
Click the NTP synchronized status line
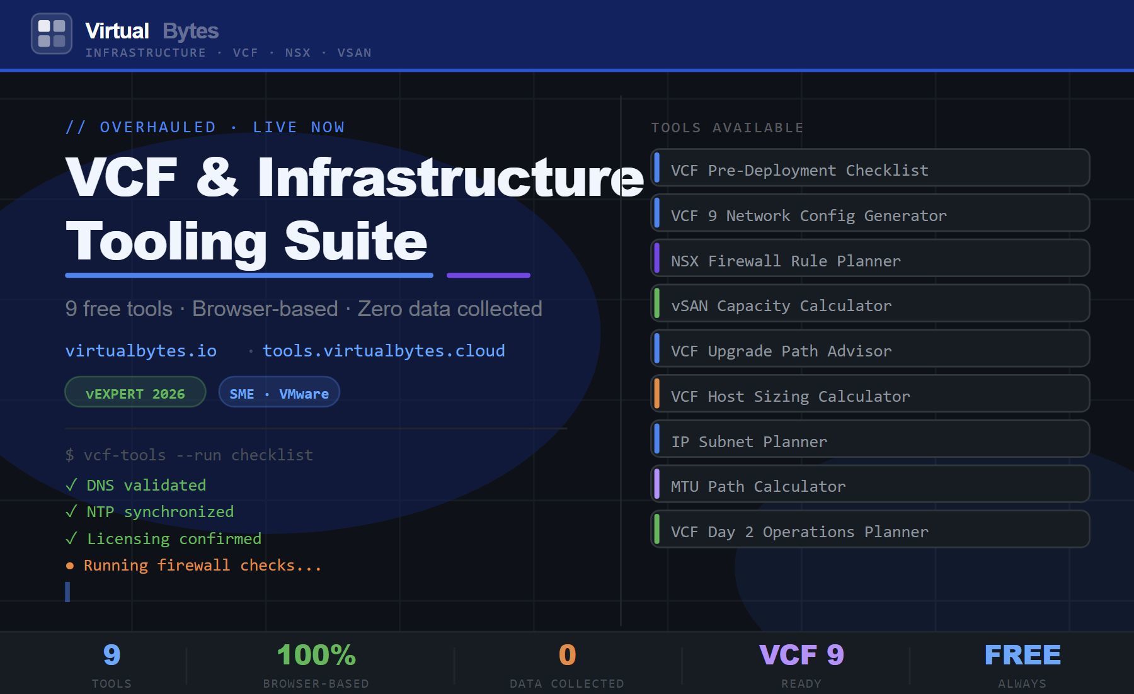click(149, 511)
